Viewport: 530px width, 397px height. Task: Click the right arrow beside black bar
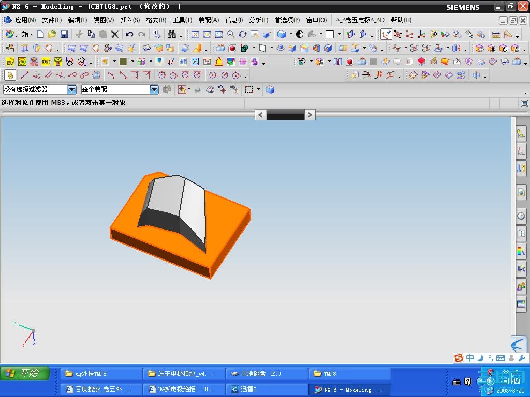pos(310,115)
